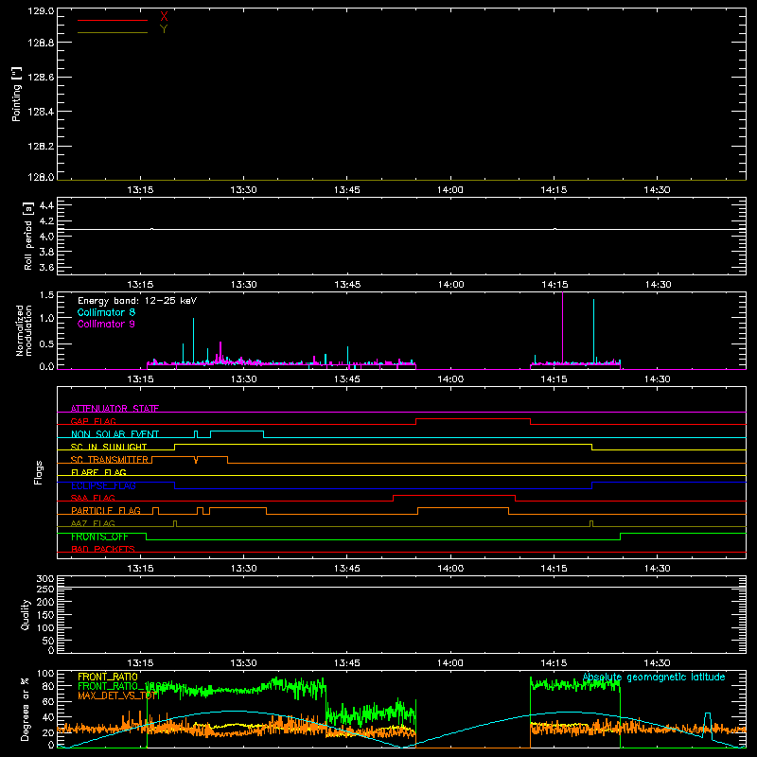757x757 pixels.
Task: Click the cyan Collimator 8 legend entry
Action: point(106,312)
